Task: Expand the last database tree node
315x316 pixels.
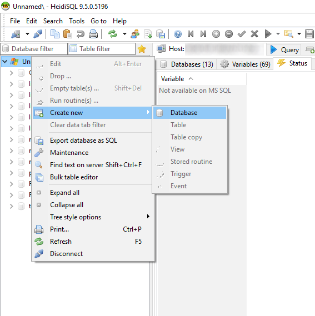Action: pyautogui.click(x=11, y=206)
